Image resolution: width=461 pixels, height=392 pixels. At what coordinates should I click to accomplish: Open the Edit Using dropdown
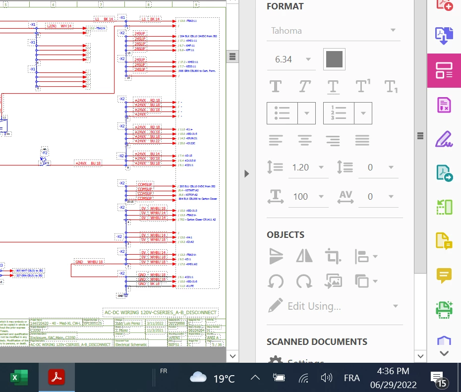pyautogui.click(x=396, y=306)
